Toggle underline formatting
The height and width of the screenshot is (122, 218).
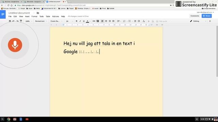[84, 21]
